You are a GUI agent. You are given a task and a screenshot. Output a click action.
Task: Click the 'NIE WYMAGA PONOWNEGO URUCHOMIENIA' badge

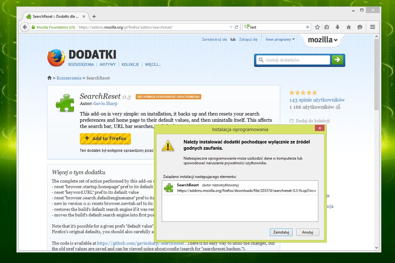pyautogui.click(x=168, y=97)
